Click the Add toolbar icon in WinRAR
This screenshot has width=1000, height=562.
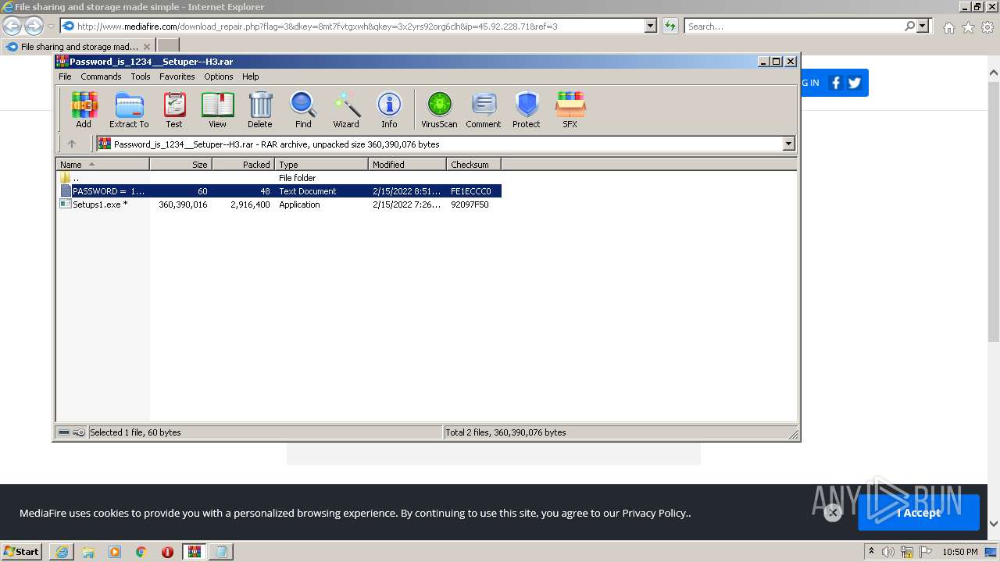click(84, 109)
